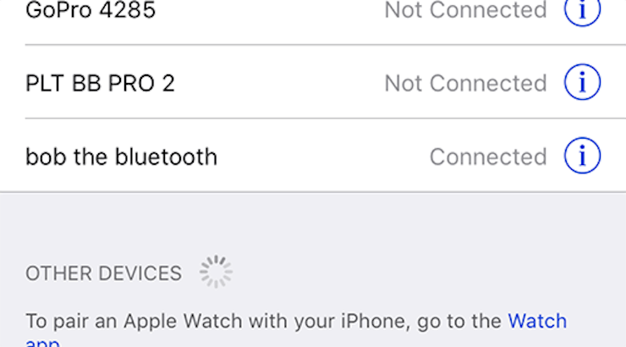Open info for GoPro 4285 device
This screenshot has height=347, width=626.
(x=582, y=9)
